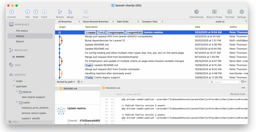Viewport: 256px width, 132px height.
Task: Click the Branches section icon
Action: click(11, 50)
